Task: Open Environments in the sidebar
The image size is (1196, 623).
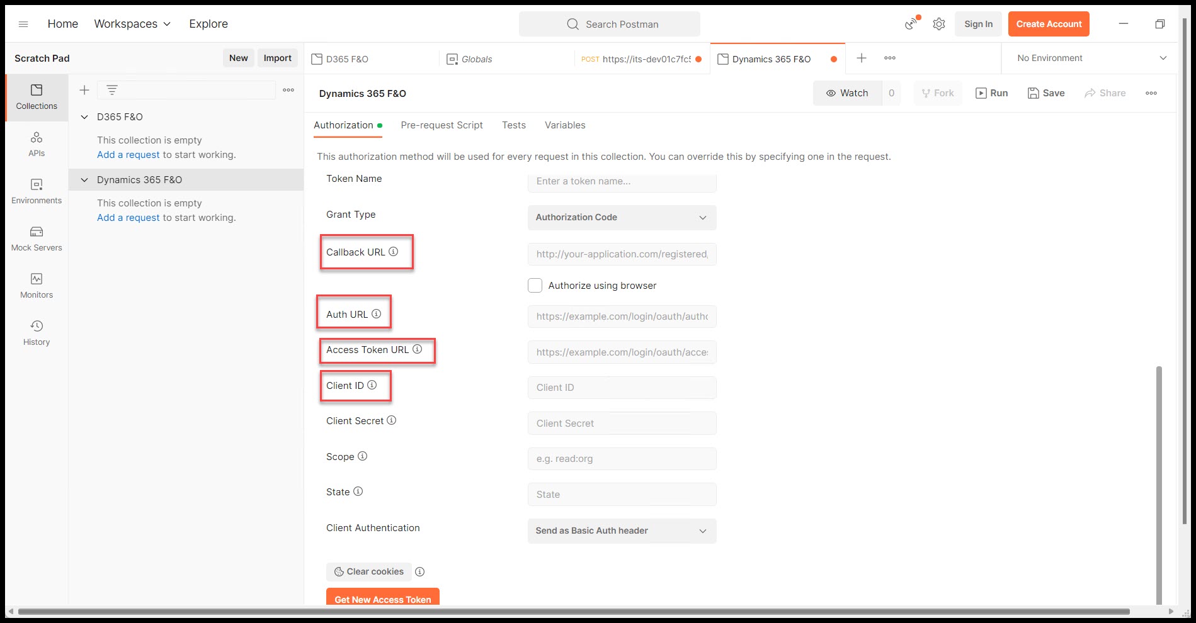Action: point(37,192)
